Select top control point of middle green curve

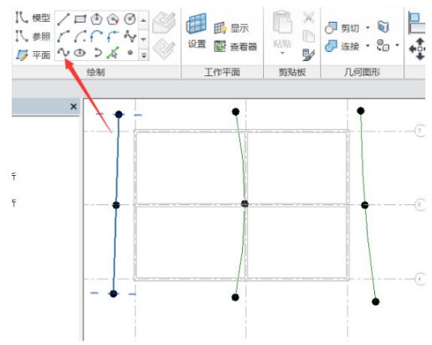click(x=235, y=111)
